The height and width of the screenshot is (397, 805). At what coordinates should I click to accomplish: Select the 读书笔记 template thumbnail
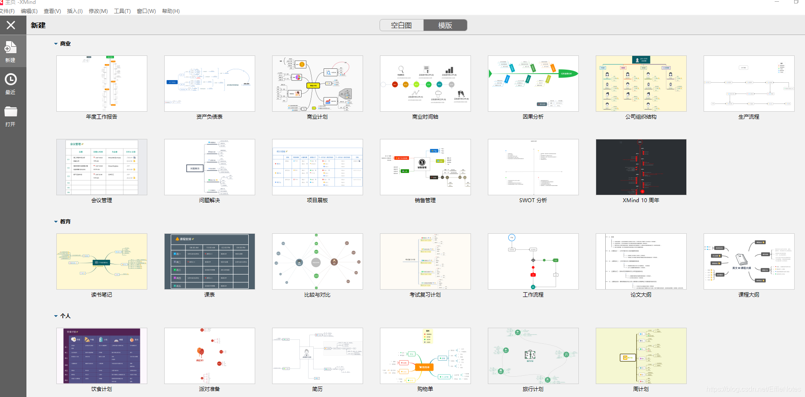pos(102,261)
